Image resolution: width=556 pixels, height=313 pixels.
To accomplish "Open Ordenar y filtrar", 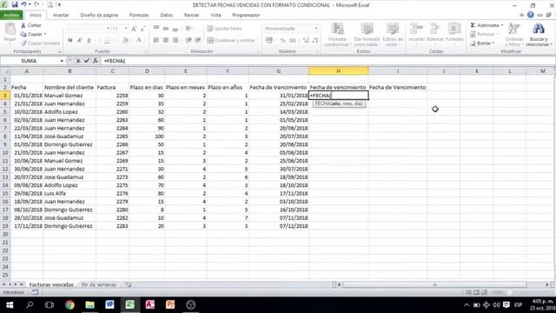I will (x=513, y=35).
